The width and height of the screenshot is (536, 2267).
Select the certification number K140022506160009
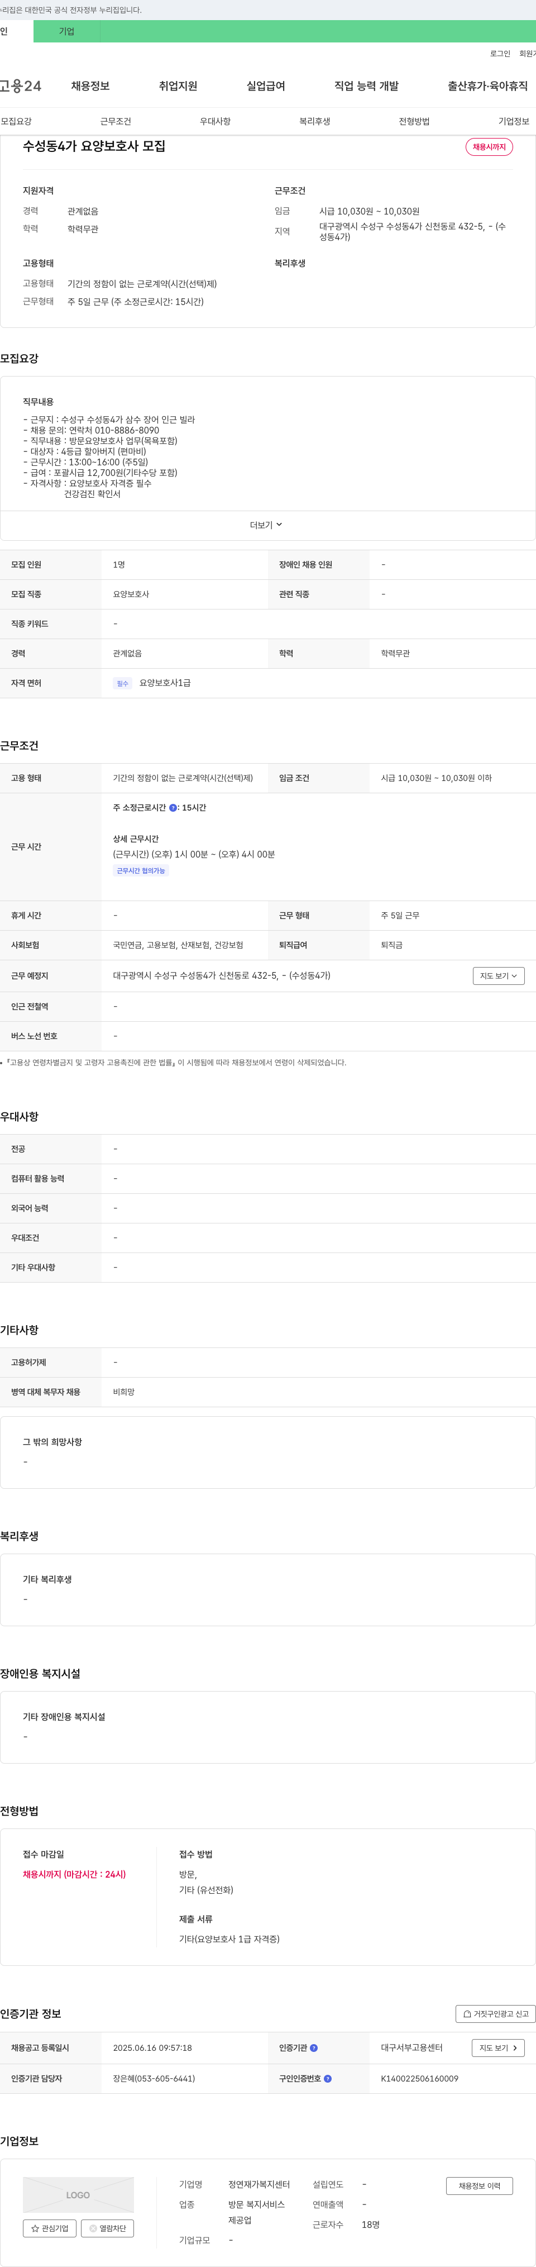tap(419, 2079)
